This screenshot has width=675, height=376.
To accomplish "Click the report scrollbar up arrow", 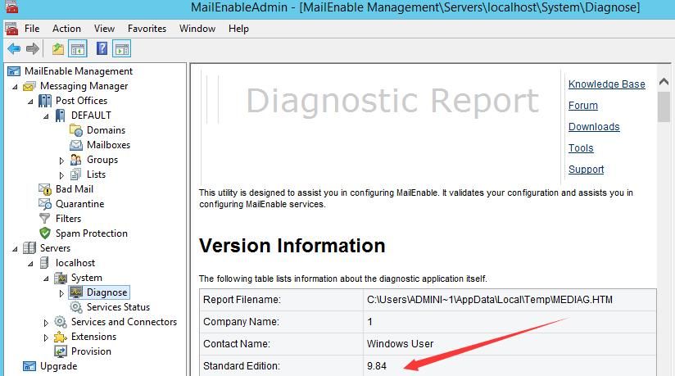I will click(x=664, y=81).
